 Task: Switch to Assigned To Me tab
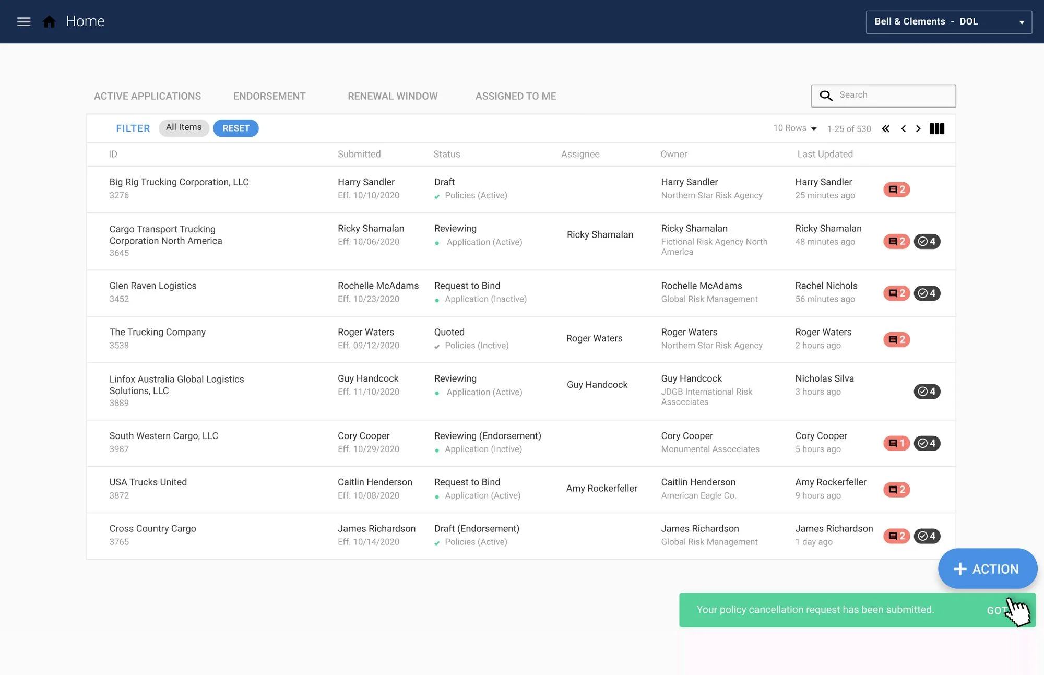pos(515,96)
